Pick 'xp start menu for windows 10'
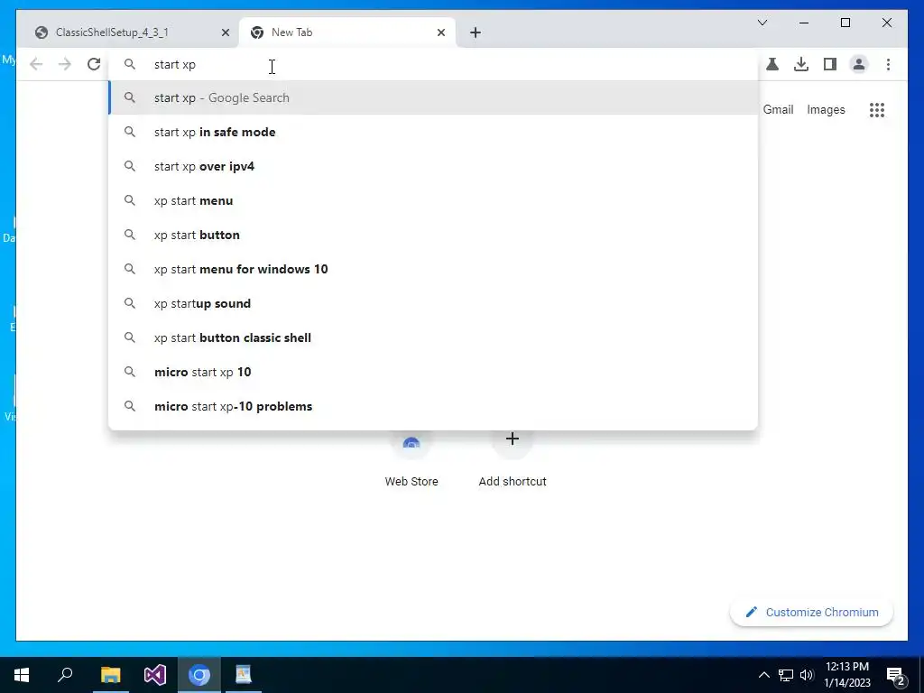 pyautogui.click(x=433, y=269)
